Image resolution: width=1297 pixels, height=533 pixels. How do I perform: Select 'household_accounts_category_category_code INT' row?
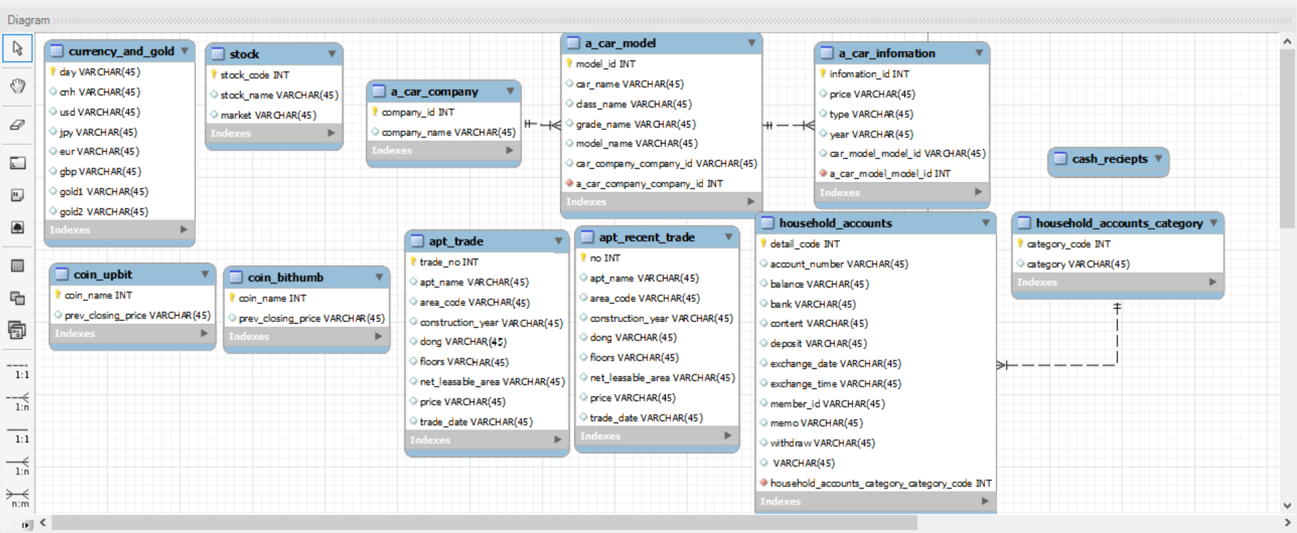[875, 483]
